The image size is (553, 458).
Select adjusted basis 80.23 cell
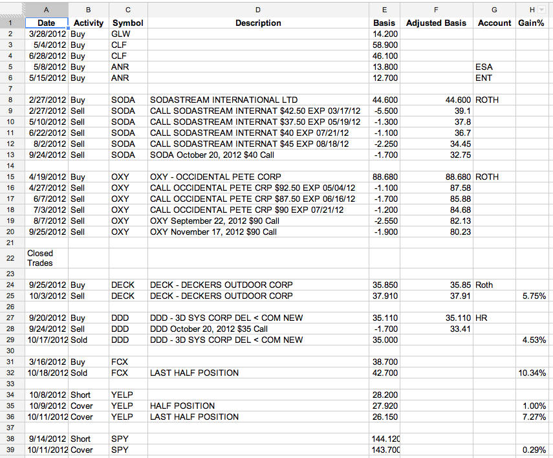pyautogui.click(x=437, y=232)
